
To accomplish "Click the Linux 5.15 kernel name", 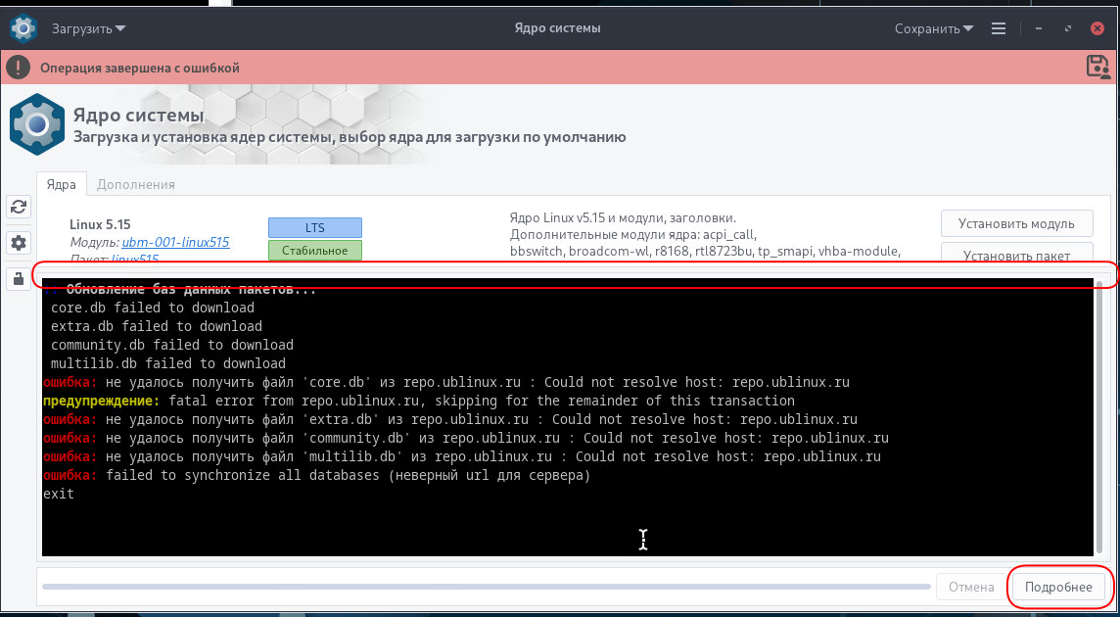I will pyautogui.click(x=100, y=223).
